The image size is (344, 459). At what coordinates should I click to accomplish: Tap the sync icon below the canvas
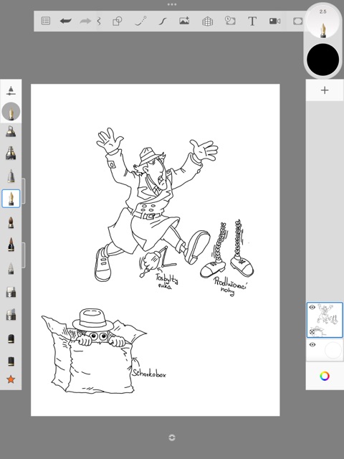point(172,437)
